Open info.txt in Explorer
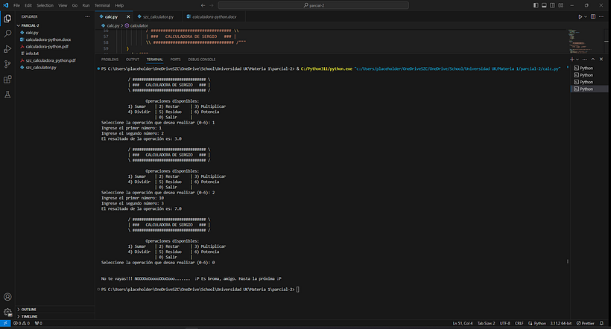The width and height of the screenshot is (611, 329). [55, 54]
